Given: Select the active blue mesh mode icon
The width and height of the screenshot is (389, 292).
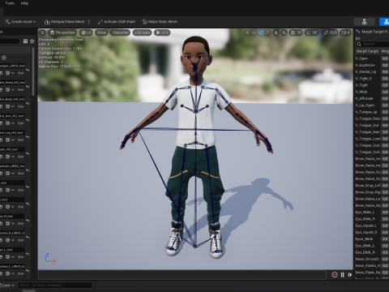Looking at the screenshot, I should [385, 22].
